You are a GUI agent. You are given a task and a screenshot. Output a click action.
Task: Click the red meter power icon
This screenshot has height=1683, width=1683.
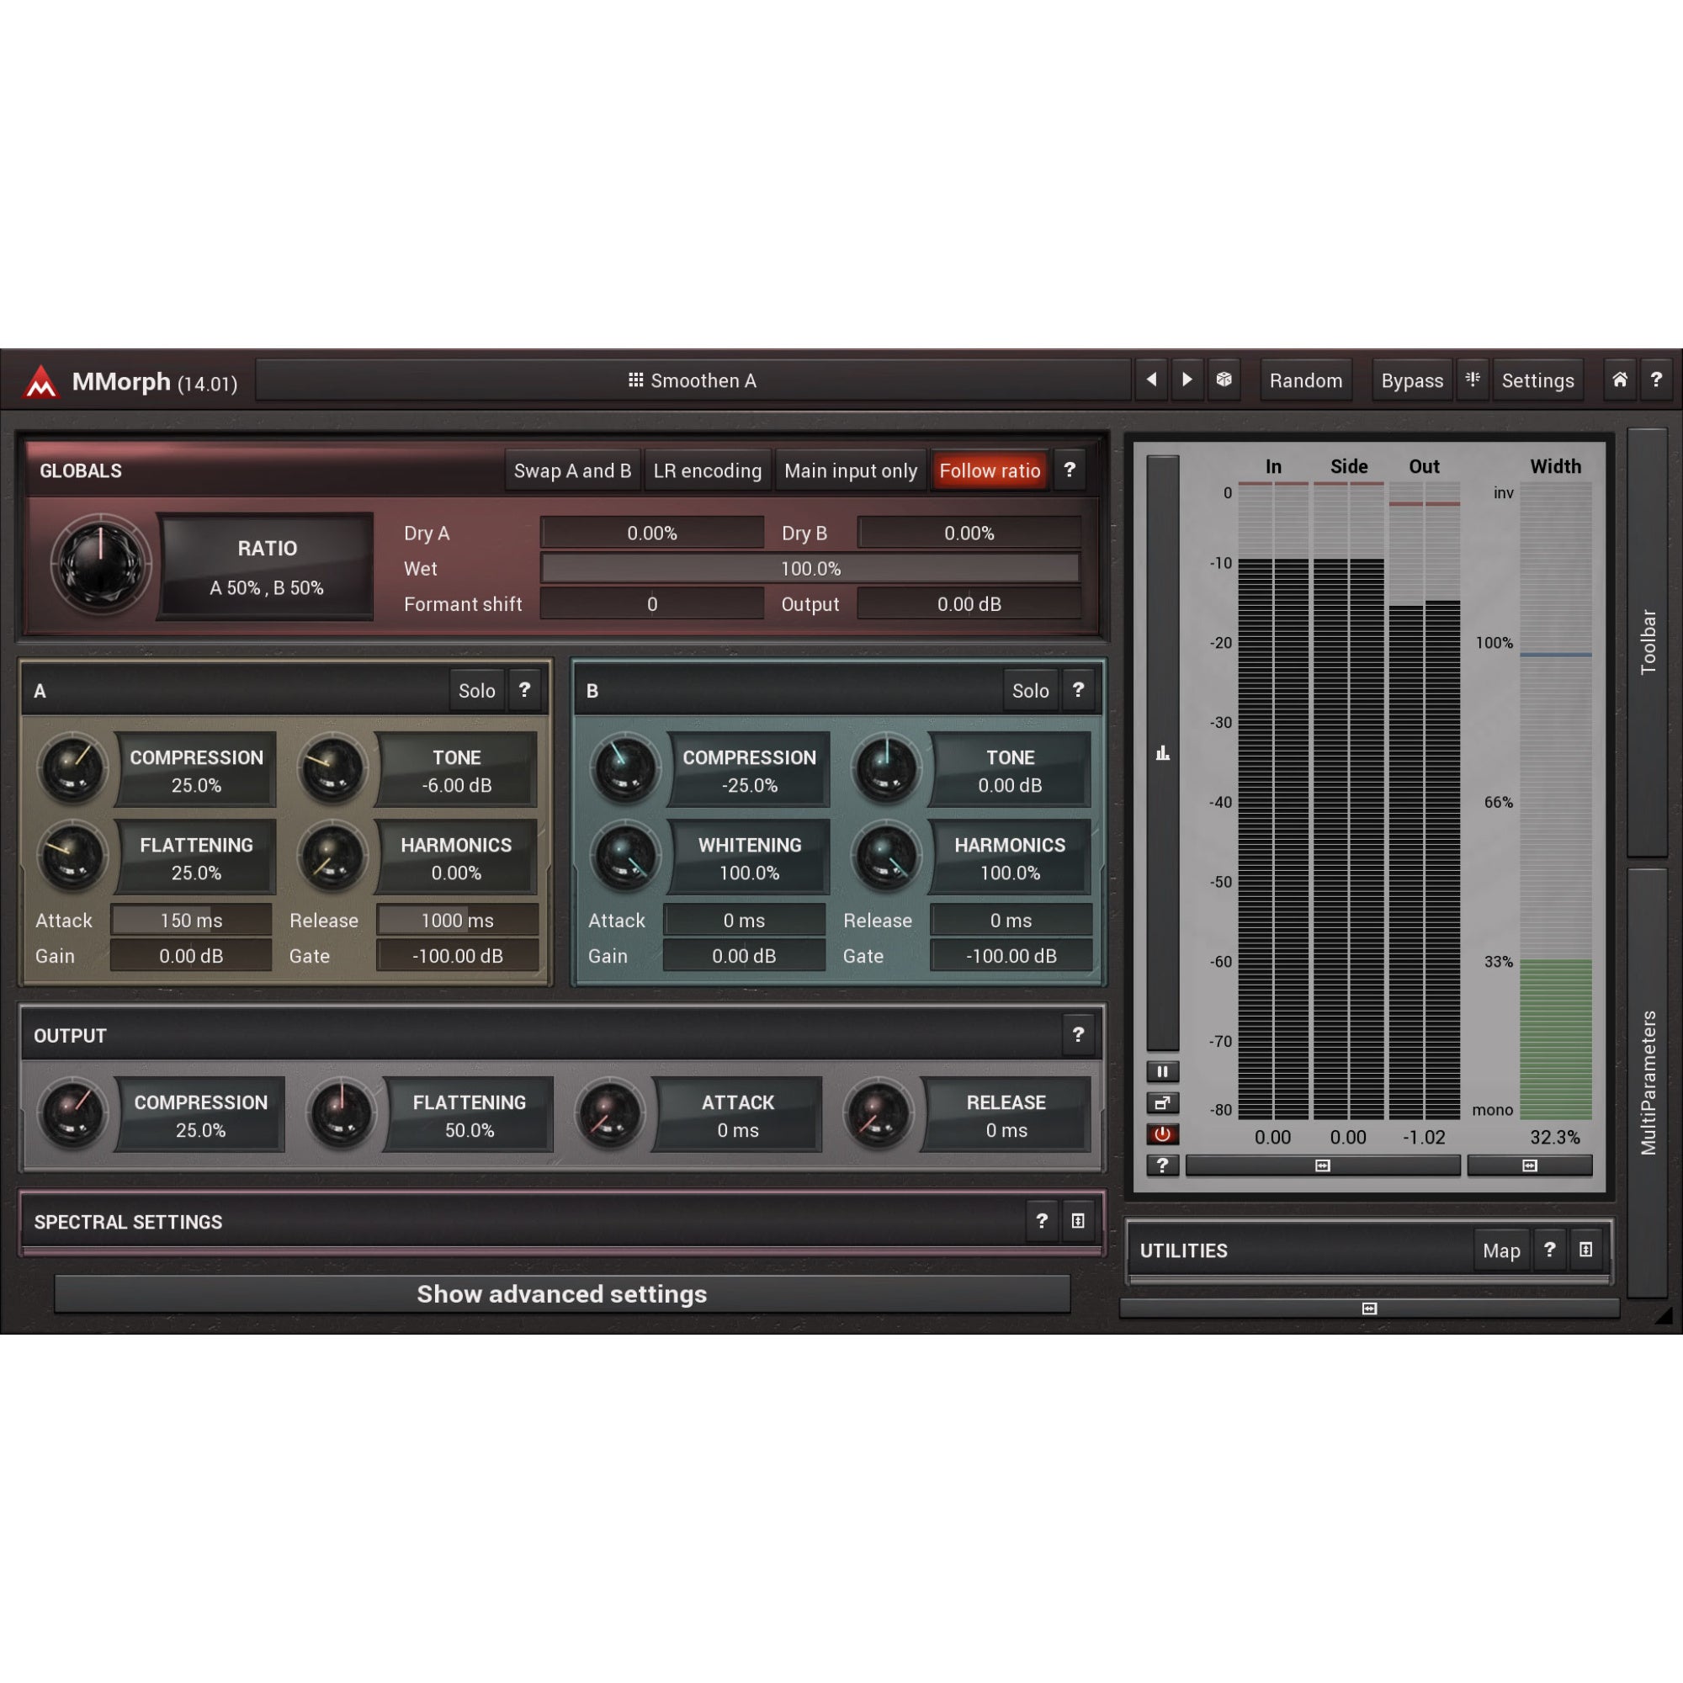(1162, 1134)
